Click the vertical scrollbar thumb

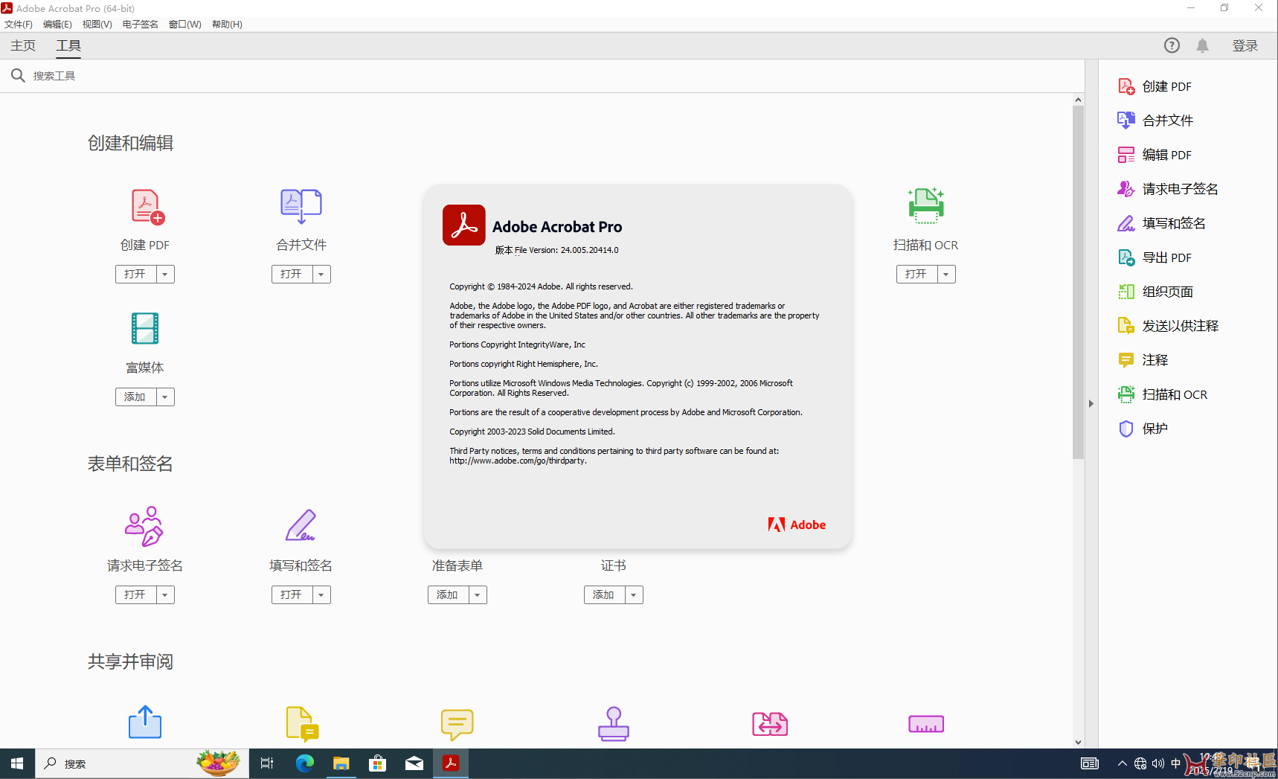click(1078, 283)
